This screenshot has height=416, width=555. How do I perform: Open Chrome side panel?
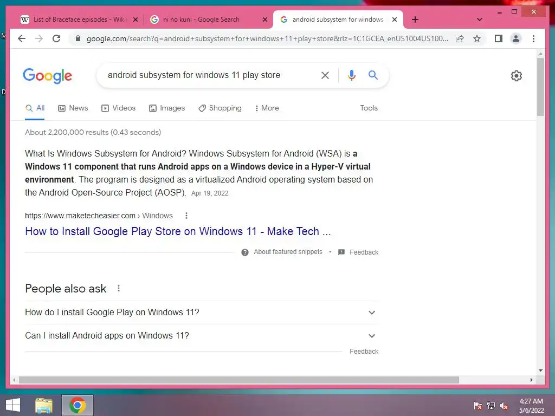(x=499, y=38)
